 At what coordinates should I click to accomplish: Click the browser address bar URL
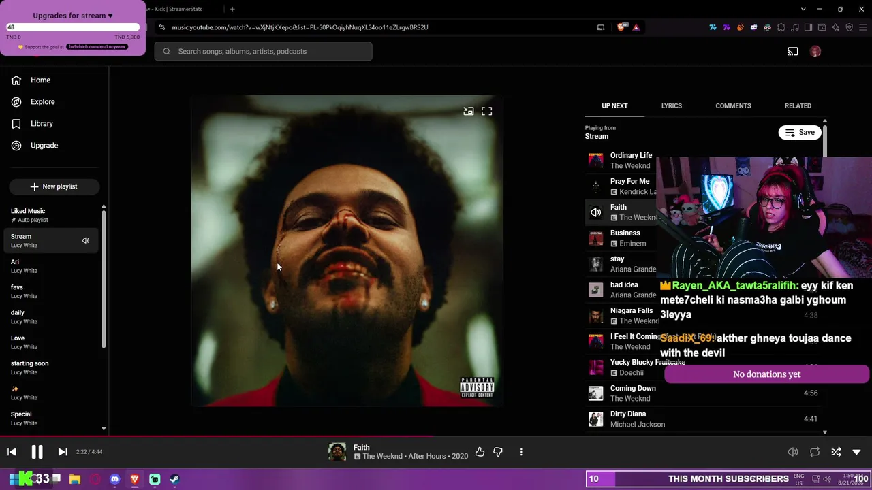tap(300, 27)
